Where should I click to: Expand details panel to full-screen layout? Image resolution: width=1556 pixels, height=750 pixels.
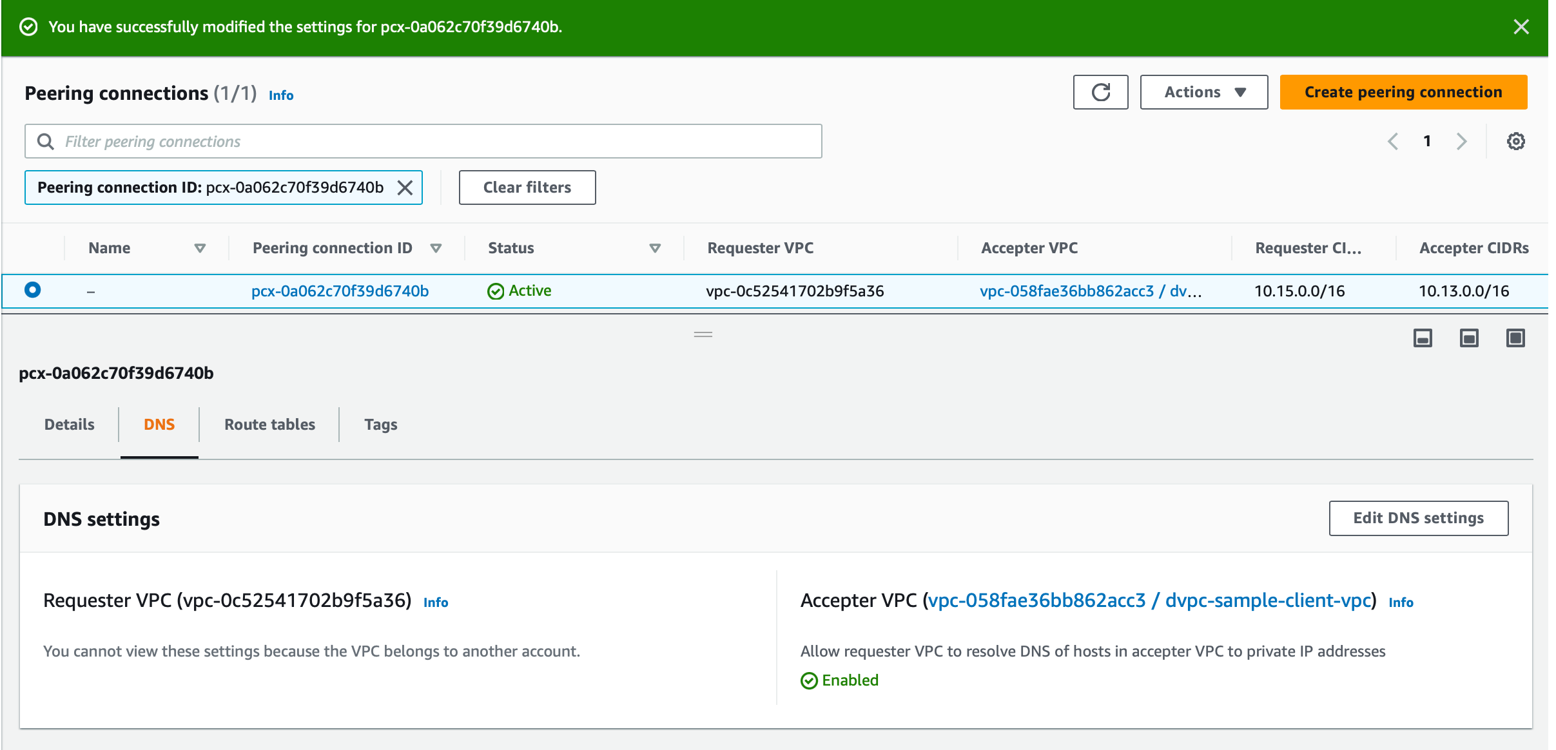[1515, 338]
